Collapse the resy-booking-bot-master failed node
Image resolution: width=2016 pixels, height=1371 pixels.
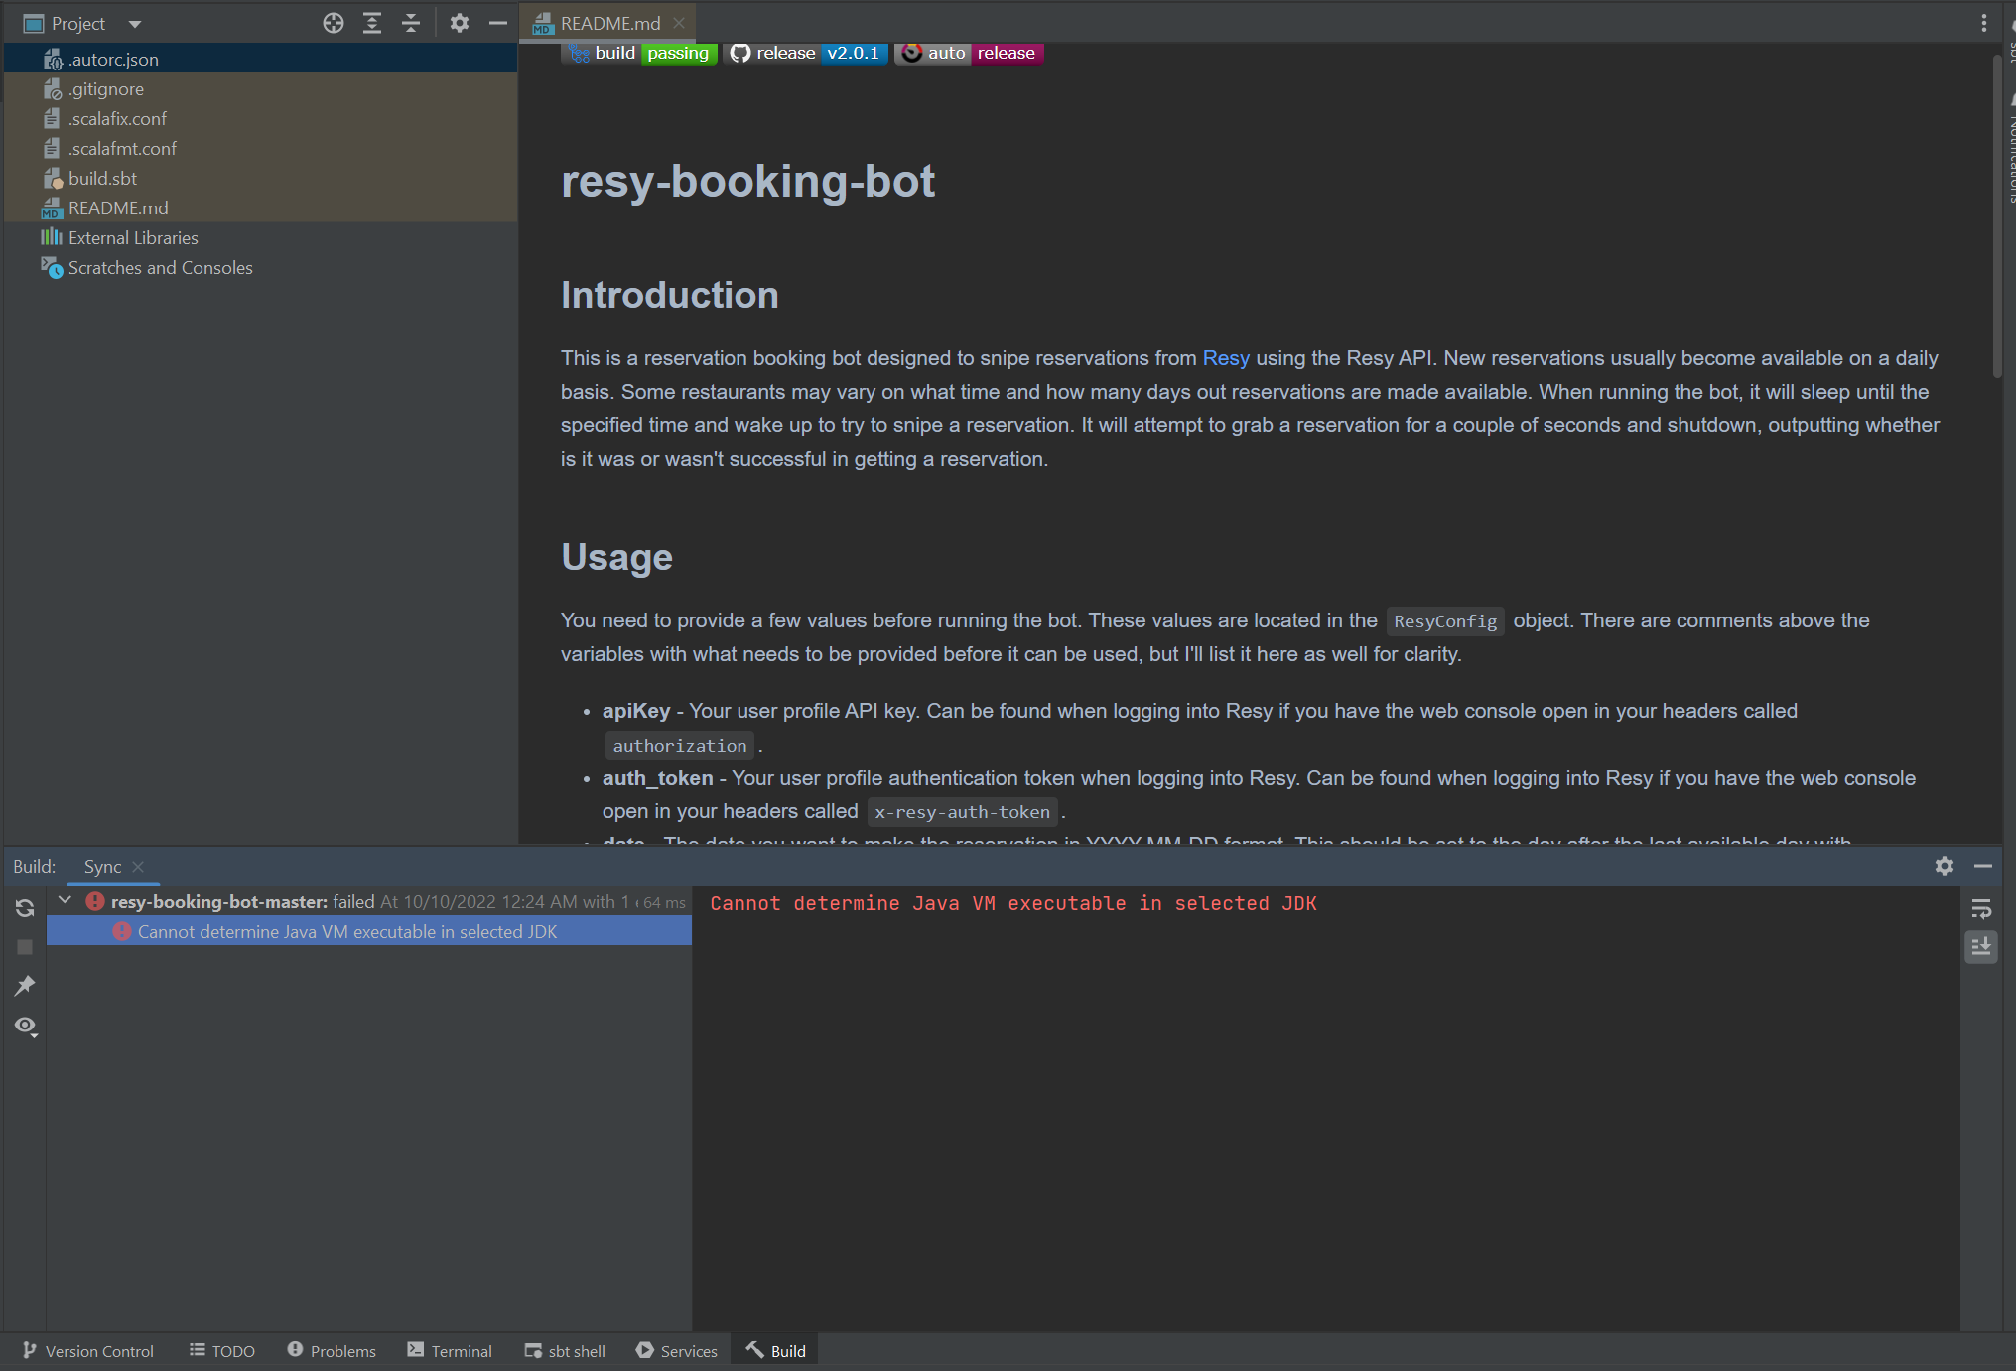65,900
